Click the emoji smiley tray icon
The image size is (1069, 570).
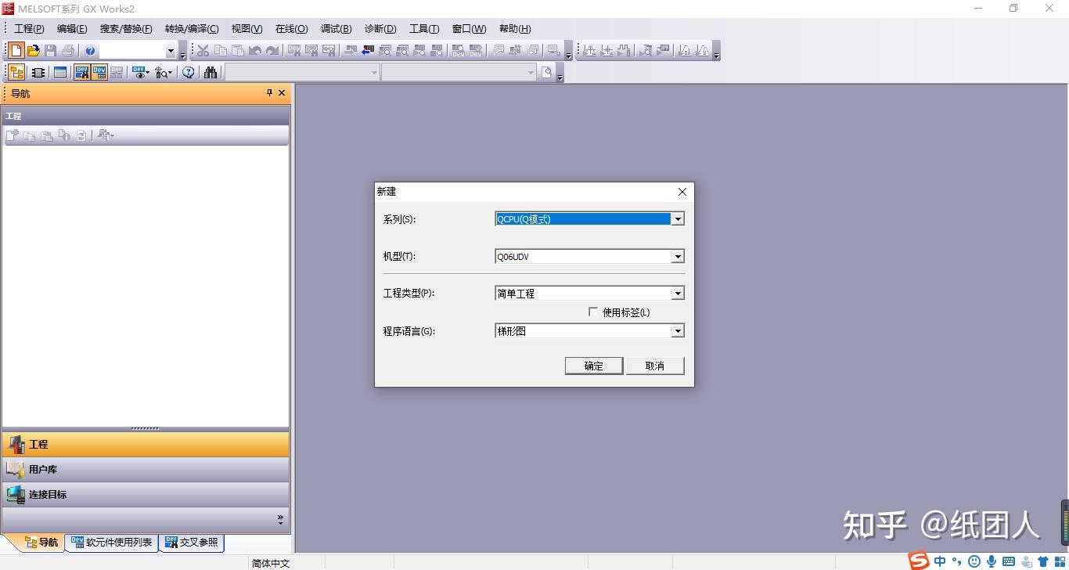tap(974, 561)
